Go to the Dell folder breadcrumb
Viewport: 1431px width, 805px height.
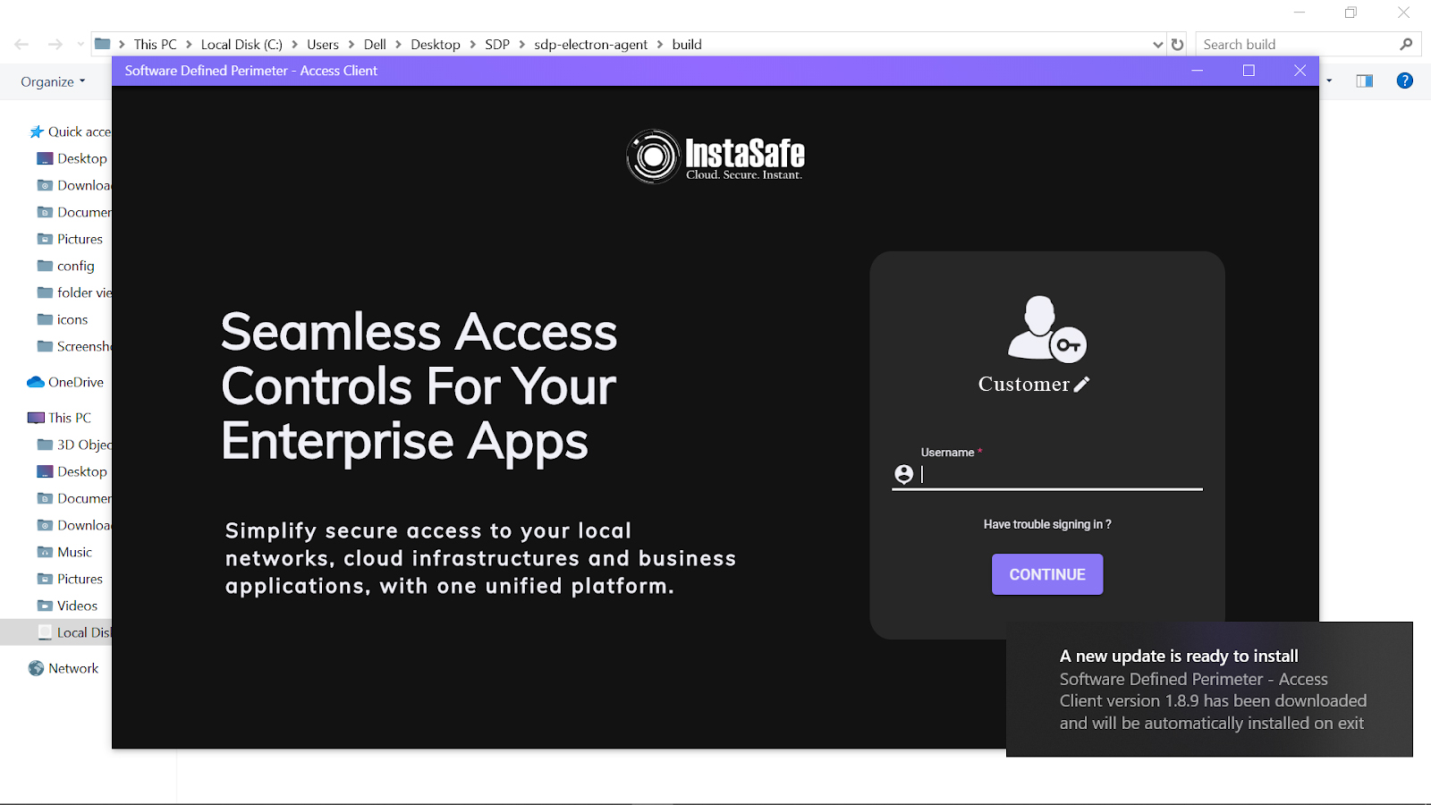click(375, 44)
